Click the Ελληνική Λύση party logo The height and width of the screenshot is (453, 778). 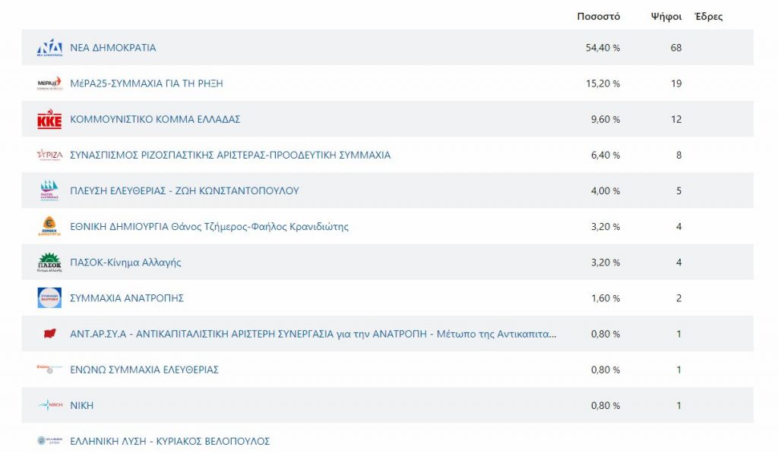click(49, 441)
